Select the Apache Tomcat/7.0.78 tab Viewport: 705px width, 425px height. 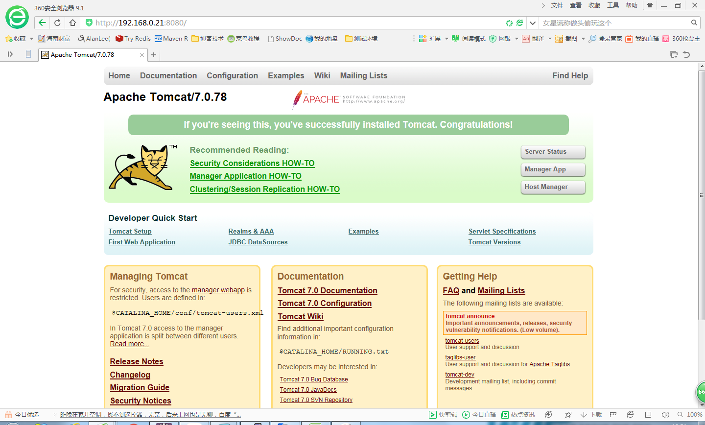point(92,55)
